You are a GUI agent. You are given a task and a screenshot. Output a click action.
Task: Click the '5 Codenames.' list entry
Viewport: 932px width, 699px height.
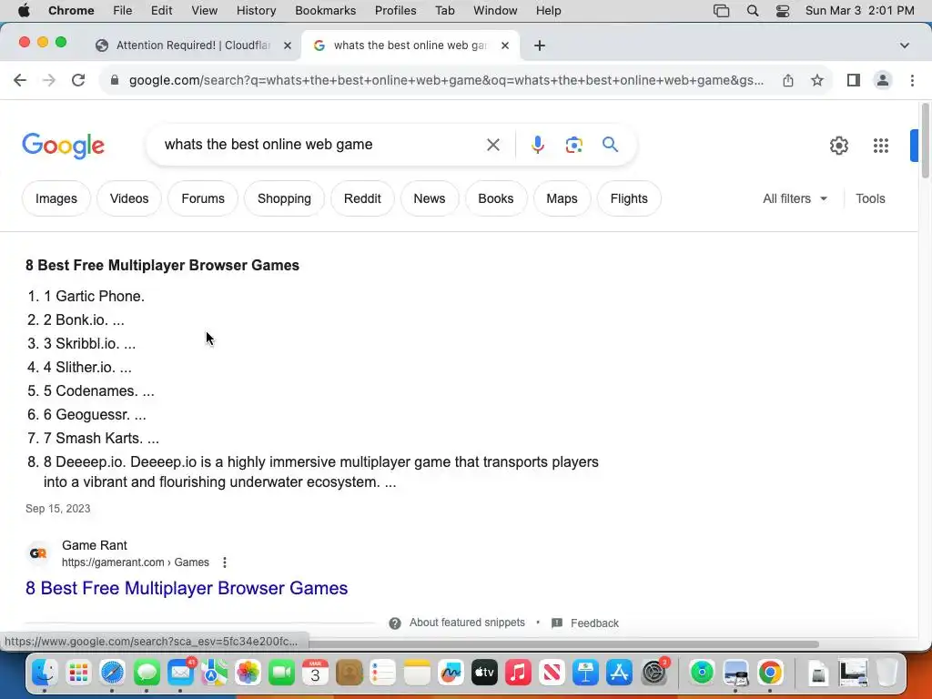98,390
